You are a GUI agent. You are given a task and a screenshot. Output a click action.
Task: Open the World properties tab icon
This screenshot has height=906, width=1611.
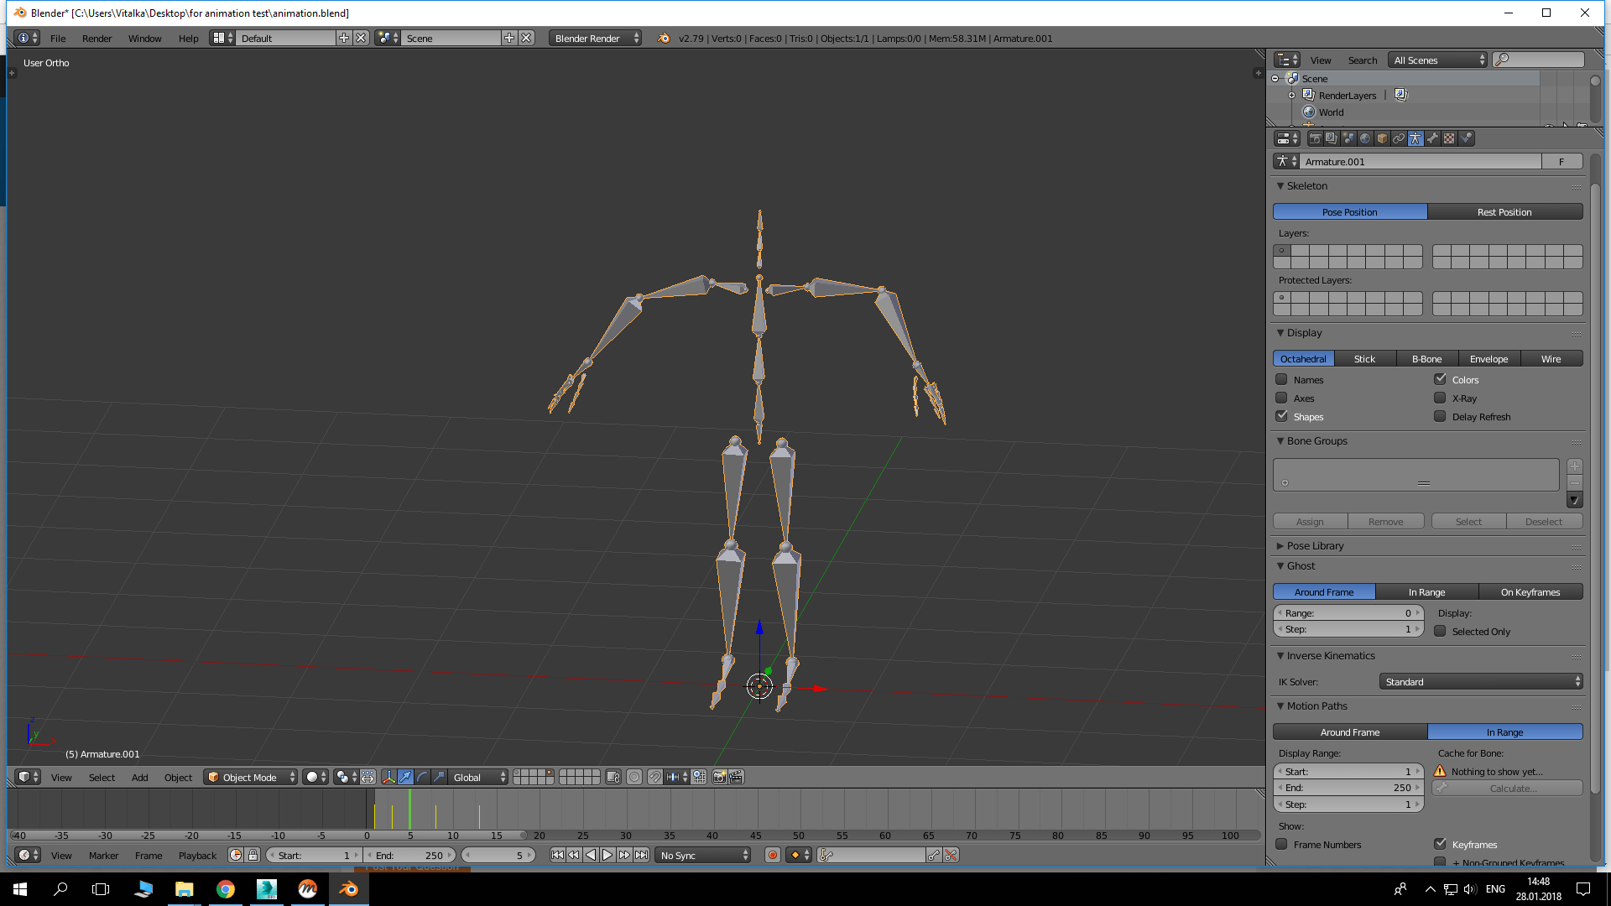[x=1365, y=138]
